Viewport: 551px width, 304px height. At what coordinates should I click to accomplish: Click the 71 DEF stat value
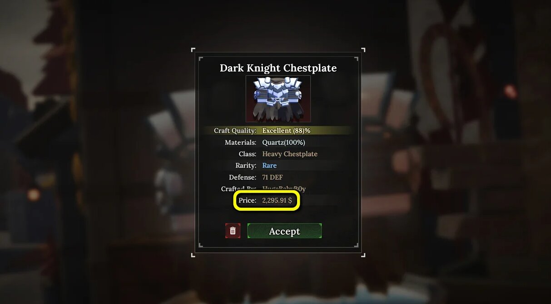[273, 178]
